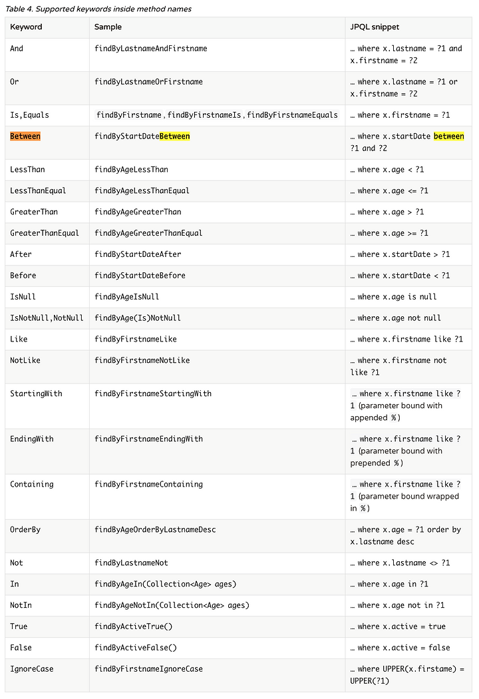Click the findByLastnameAndFirstname sample

pos(150,49)
